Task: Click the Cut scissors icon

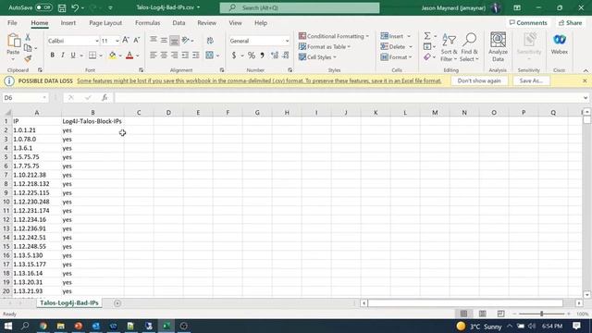Action: [x=28, y=37]
